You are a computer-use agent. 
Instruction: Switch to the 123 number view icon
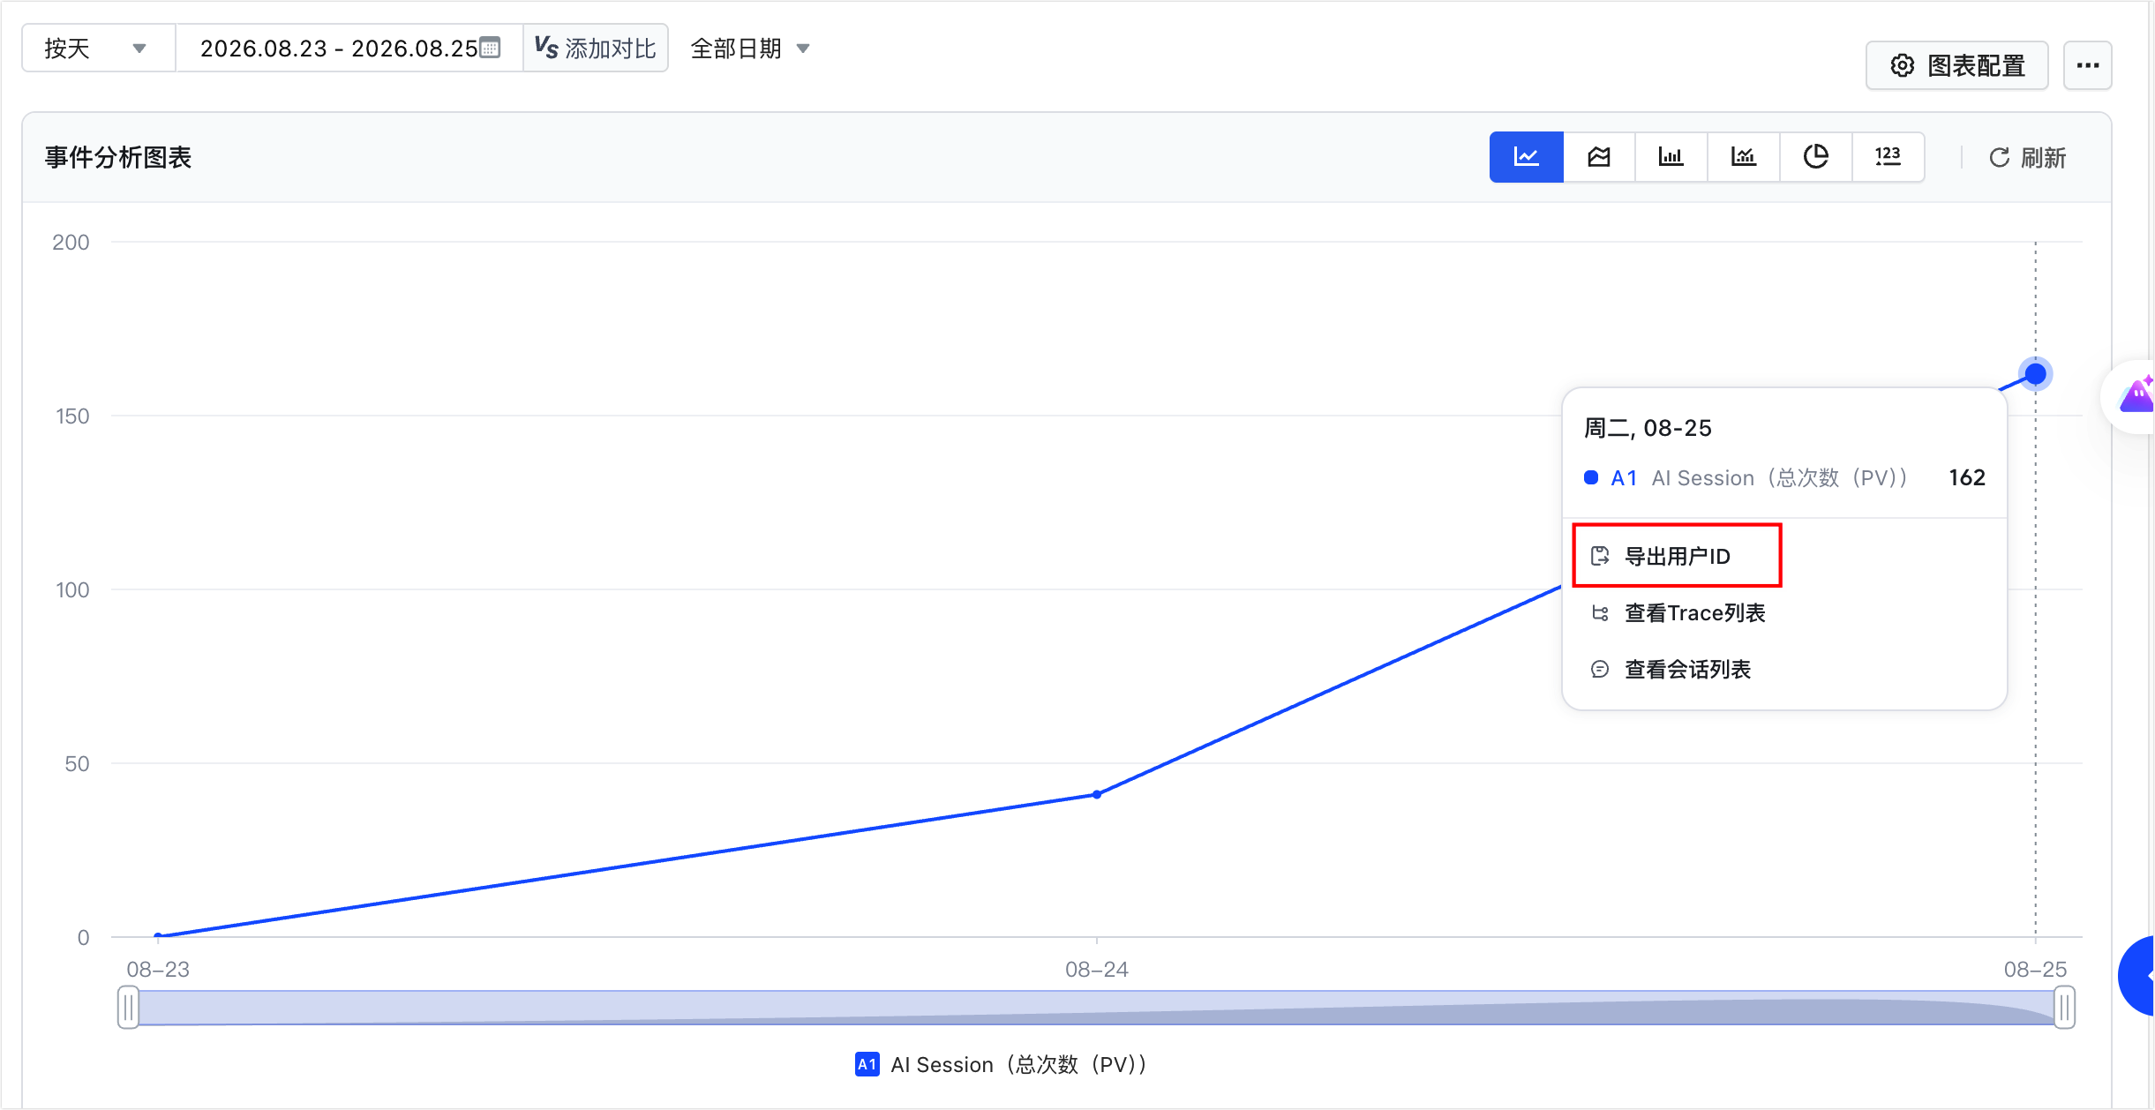(x=1888, y=157)
